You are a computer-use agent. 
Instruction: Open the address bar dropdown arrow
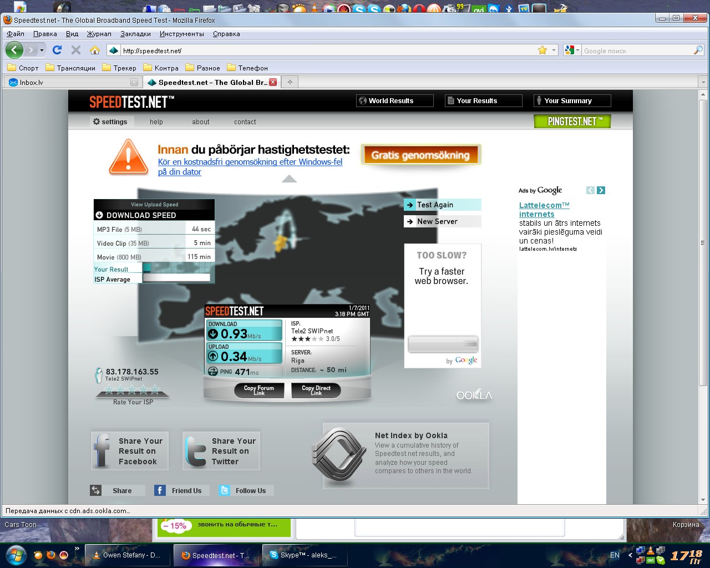[554, 50]
